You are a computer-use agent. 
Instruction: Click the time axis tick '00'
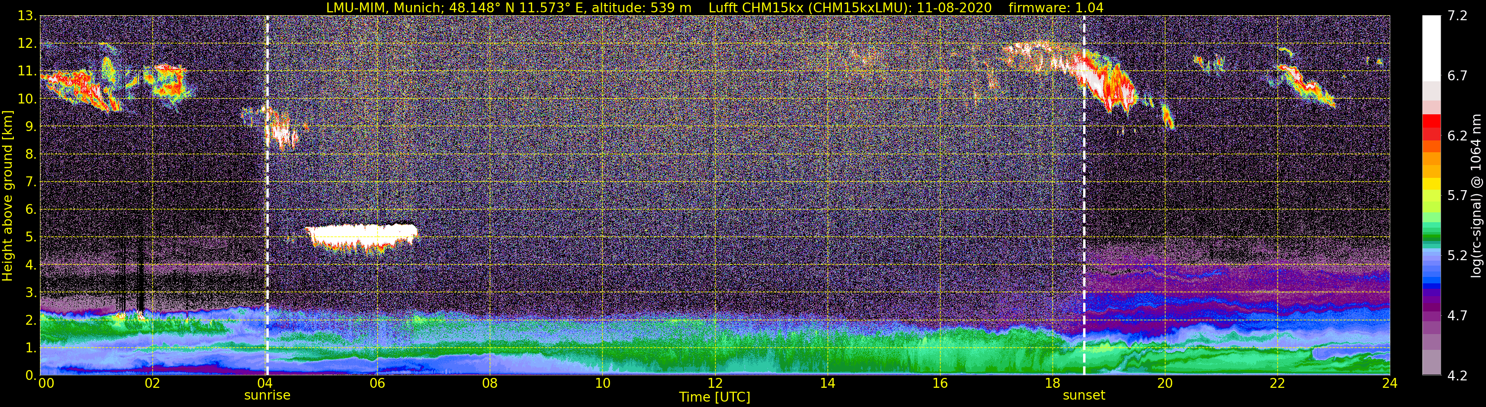(46, 383)
